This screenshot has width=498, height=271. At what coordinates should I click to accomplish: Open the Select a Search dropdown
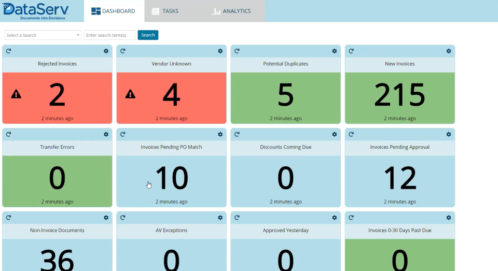43,35
